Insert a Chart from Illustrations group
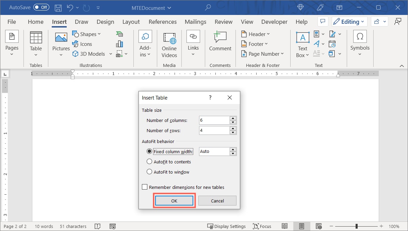 pyautogui.click(x=119, y=44)
